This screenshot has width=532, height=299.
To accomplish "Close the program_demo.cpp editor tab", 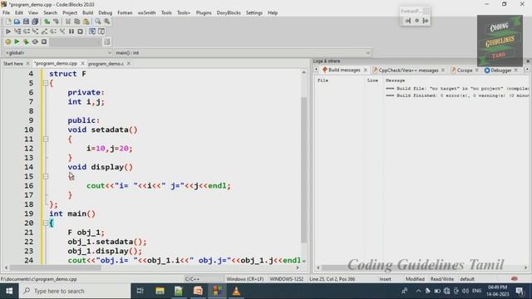I will tap(82, 63).
